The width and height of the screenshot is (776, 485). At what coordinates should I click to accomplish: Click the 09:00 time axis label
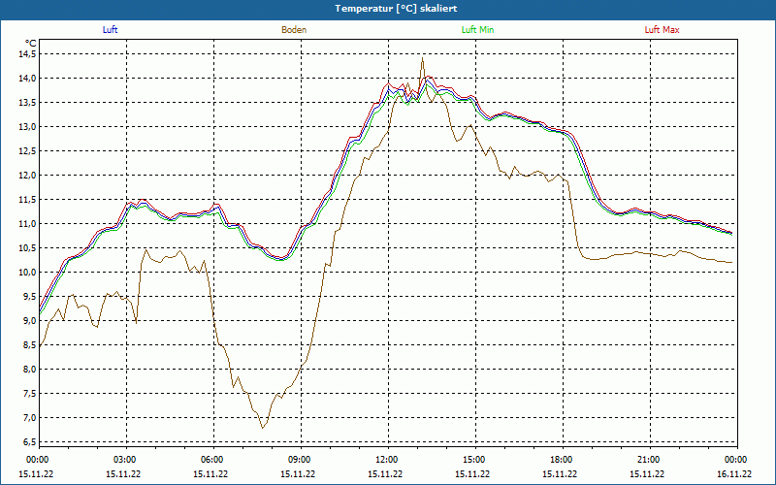tap(299, 460)
